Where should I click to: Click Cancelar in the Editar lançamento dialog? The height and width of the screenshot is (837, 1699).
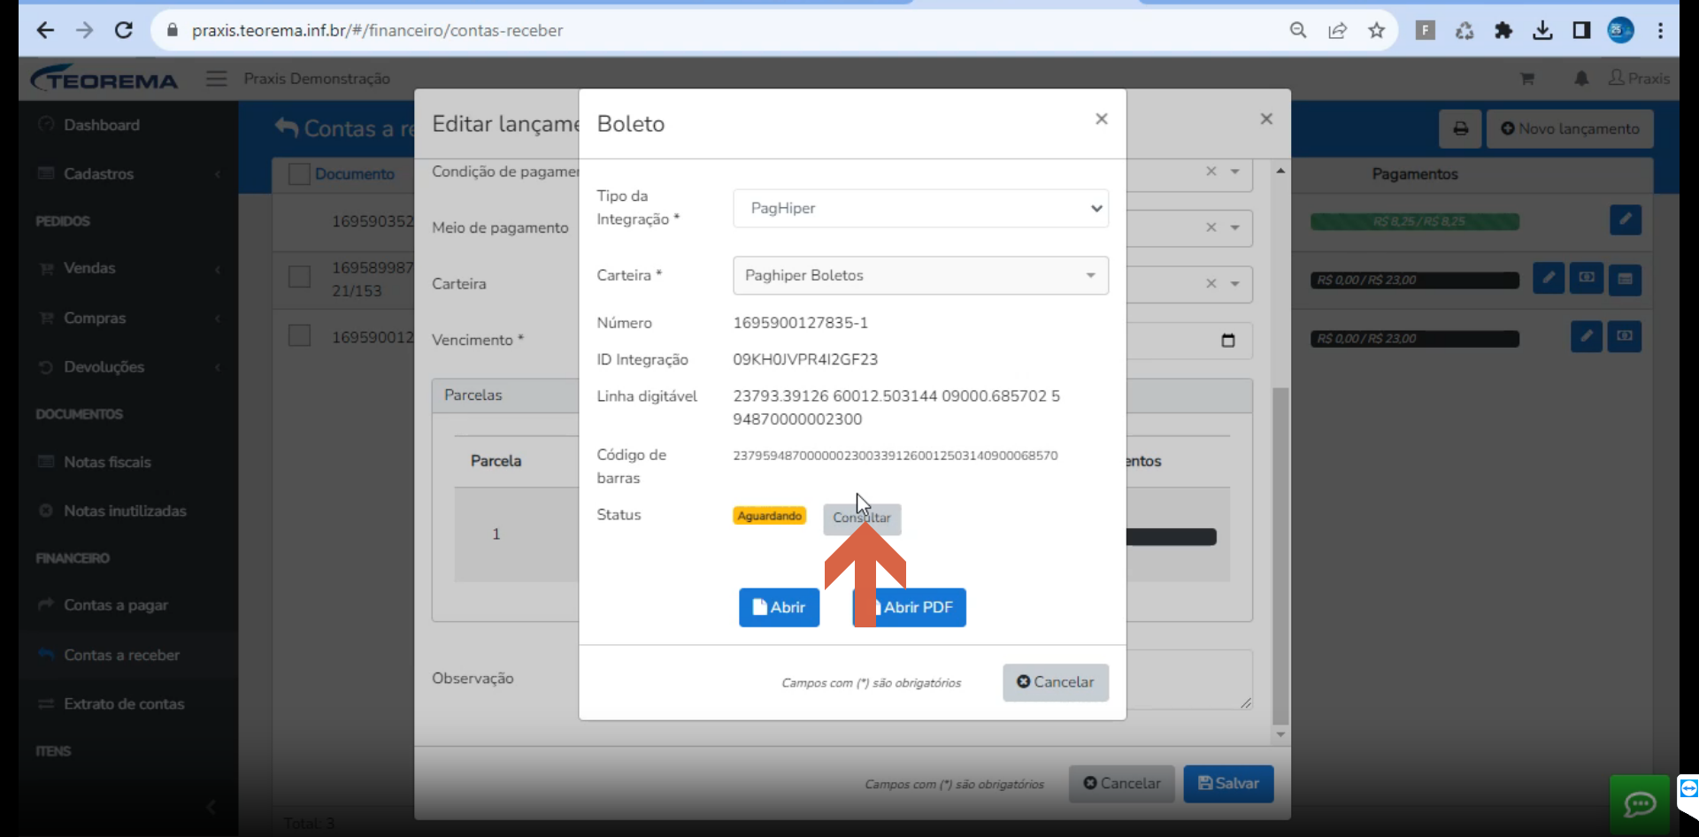click(1121, 783)
